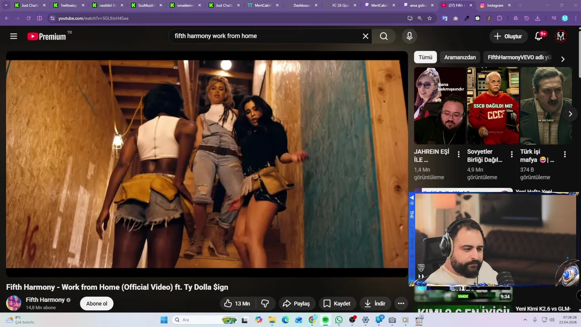Image resolution: width=581 pixels, height=327 pixels.
Task: Select the Aramanızdan filter chip
Action: click(460, 57)
